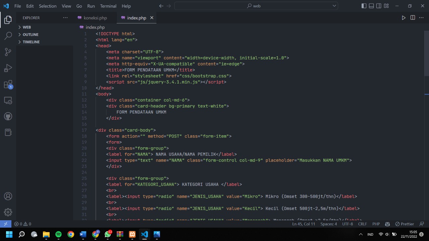This screenshot has height=241, width=429.
Task: Open the network WiFi tray icon
Action: pos(381,234)
